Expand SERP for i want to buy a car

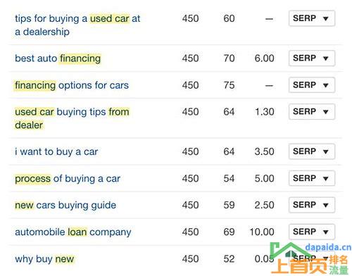(312, 151)
